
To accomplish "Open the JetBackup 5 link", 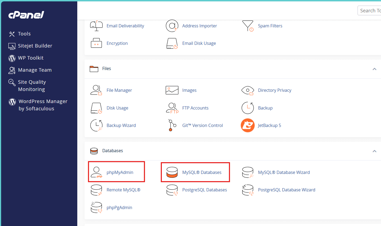I will coord(269,125).
